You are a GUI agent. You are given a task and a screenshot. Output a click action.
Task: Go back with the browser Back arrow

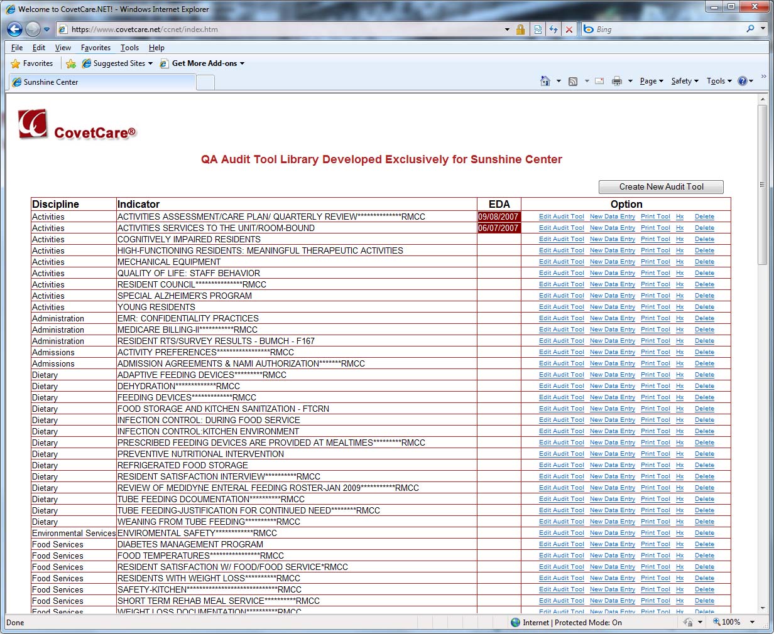15,29
